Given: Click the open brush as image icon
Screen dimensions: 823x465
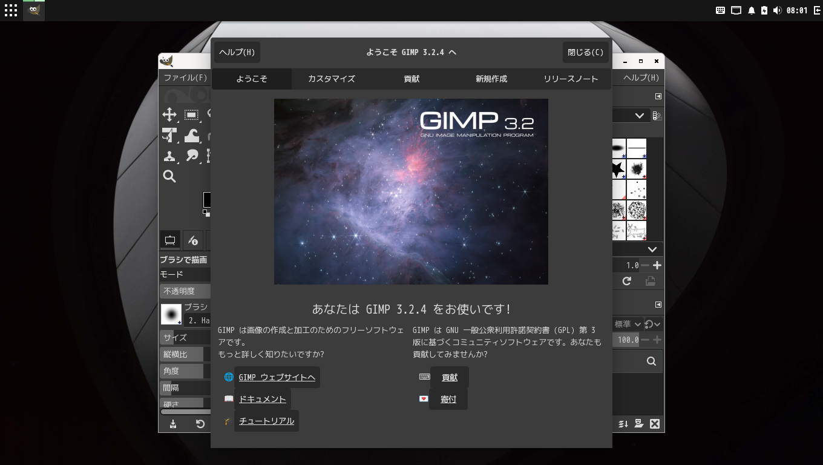Looking at the screenshot, I should pyautogui.click(x=651, y=282).
